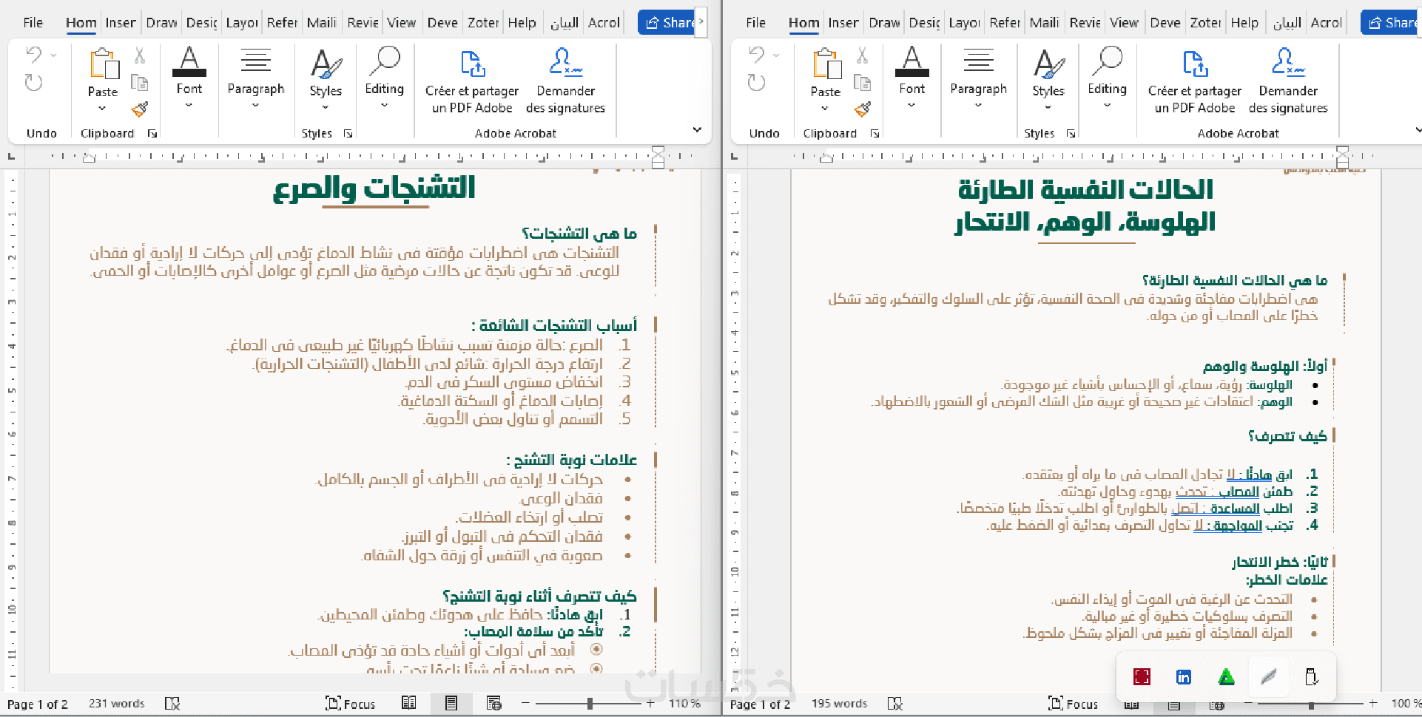Click Demander des signatures in the right window
The image size is (1422, 717).
click(1288, 80)
